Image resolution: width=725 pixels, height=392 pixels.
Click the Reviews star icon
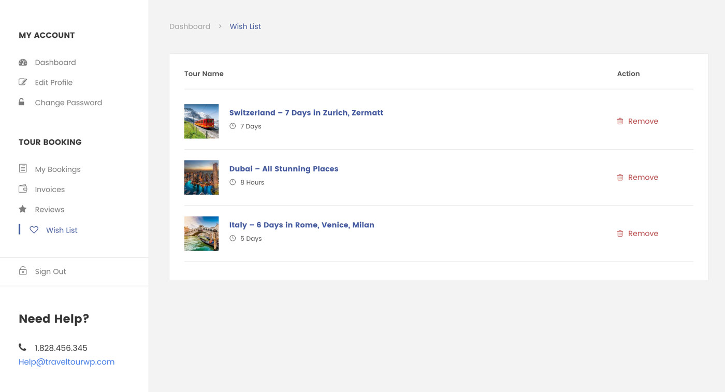pos(23,209)
